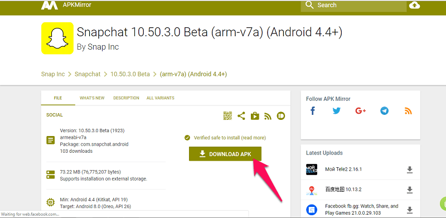Follow APK Mirror on Twitter icon
The image size is (446, 218).
click(337, 111)
